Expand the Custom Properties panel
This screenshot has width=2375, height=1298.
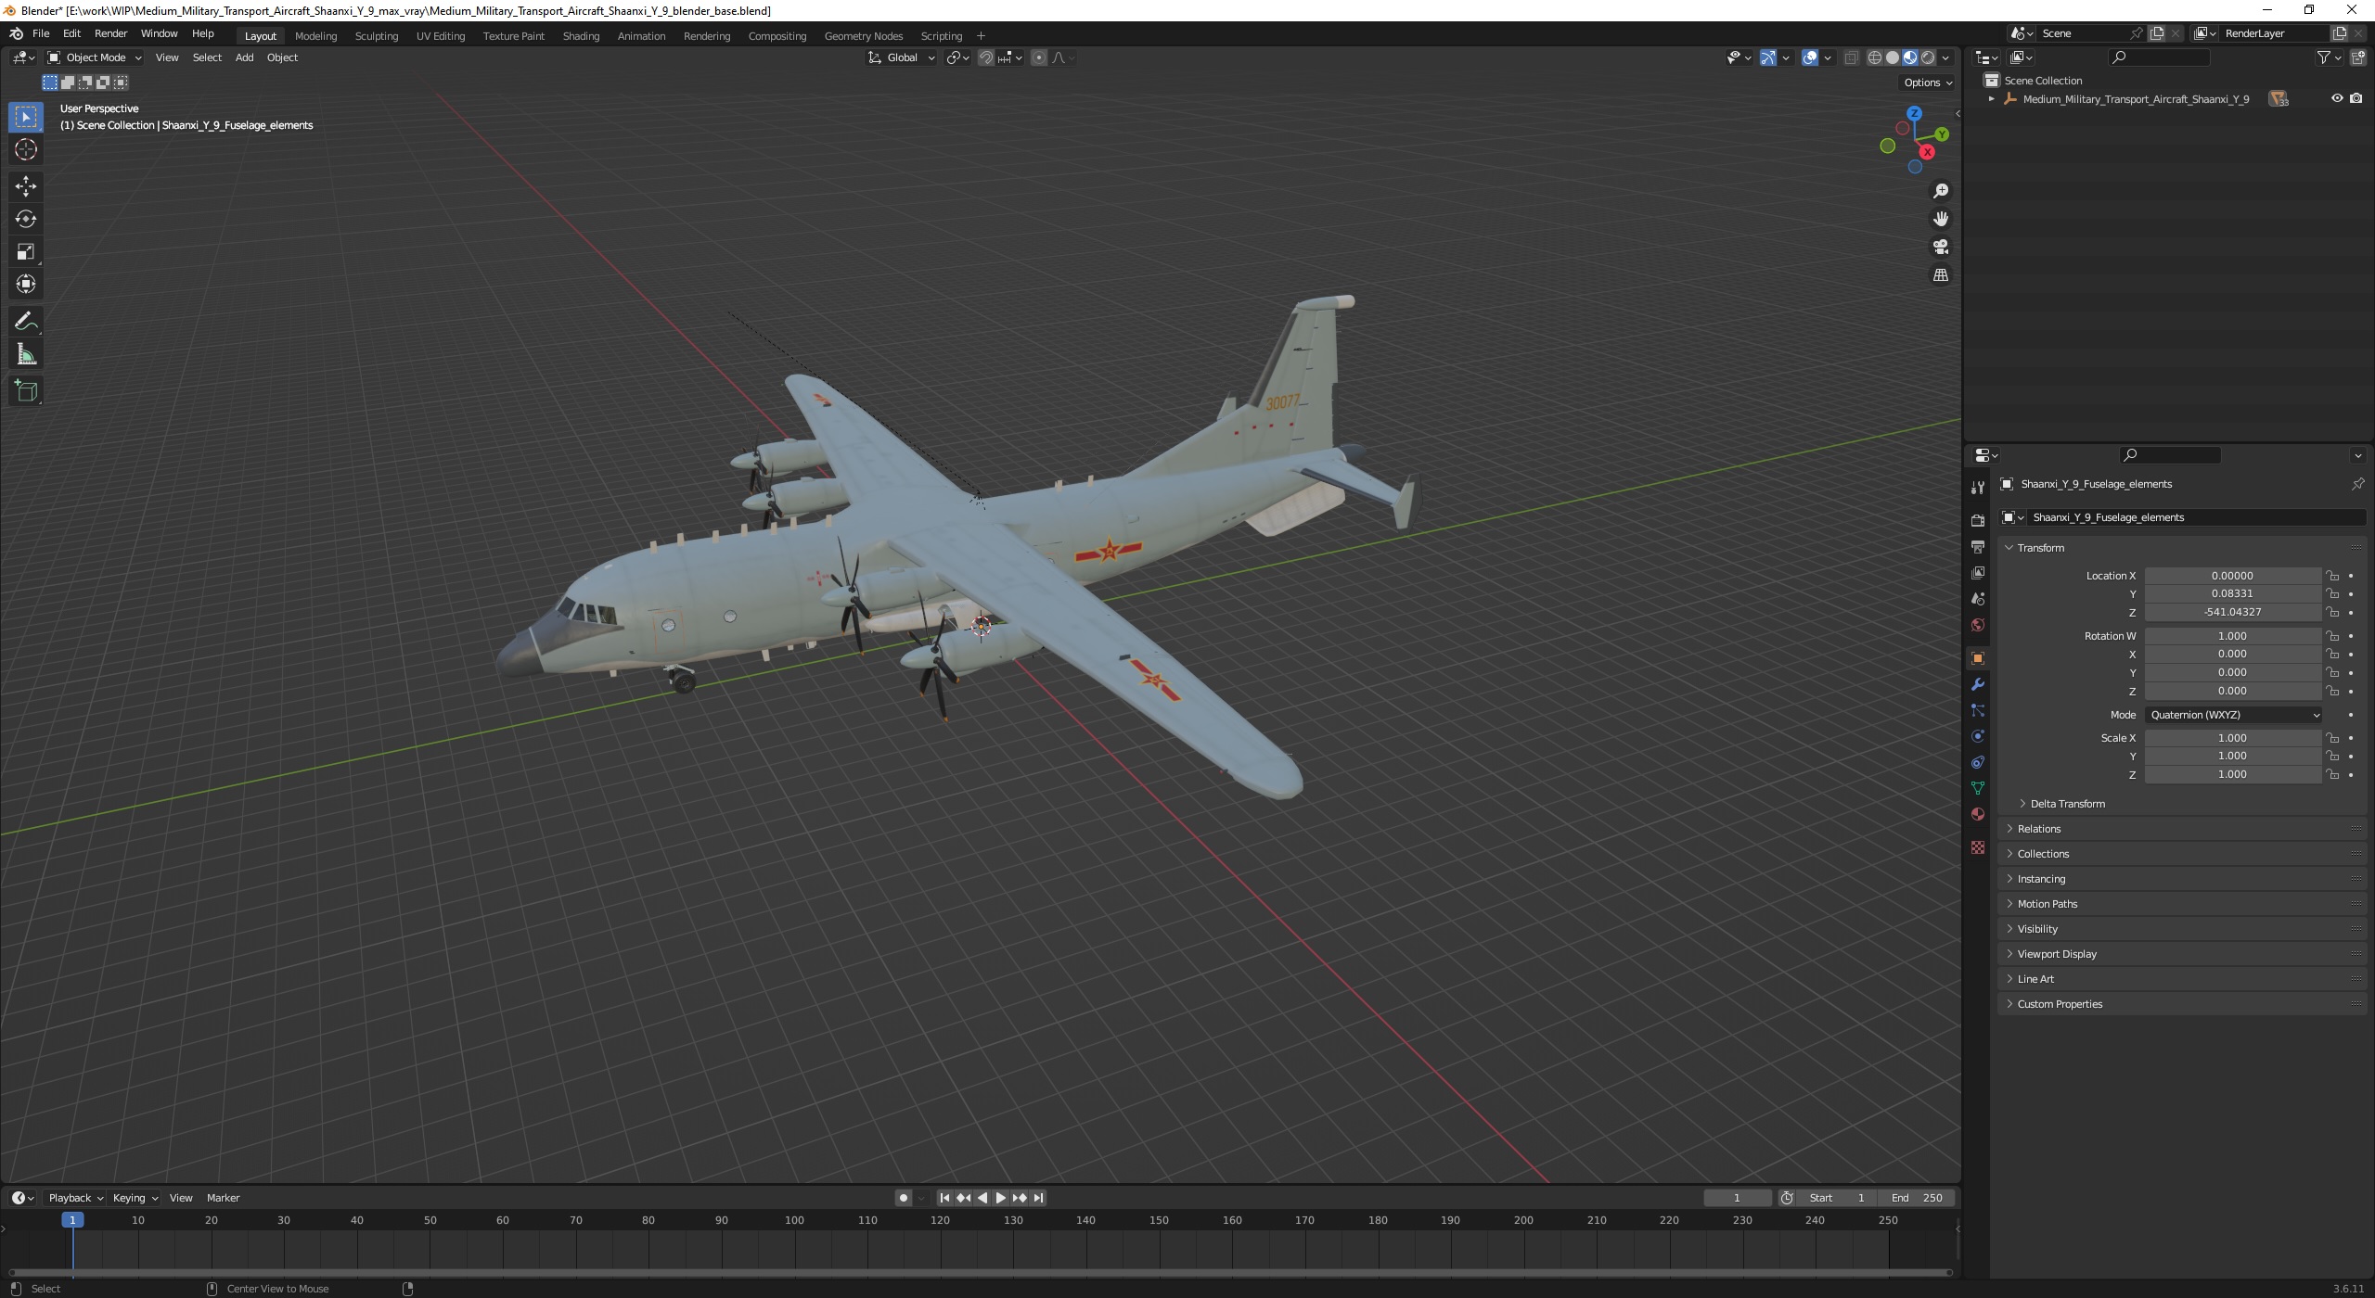click(2060, 1004)
